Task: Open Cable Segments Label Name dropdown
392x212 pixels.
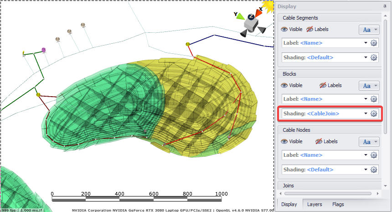Action: (x=366, y=43)
